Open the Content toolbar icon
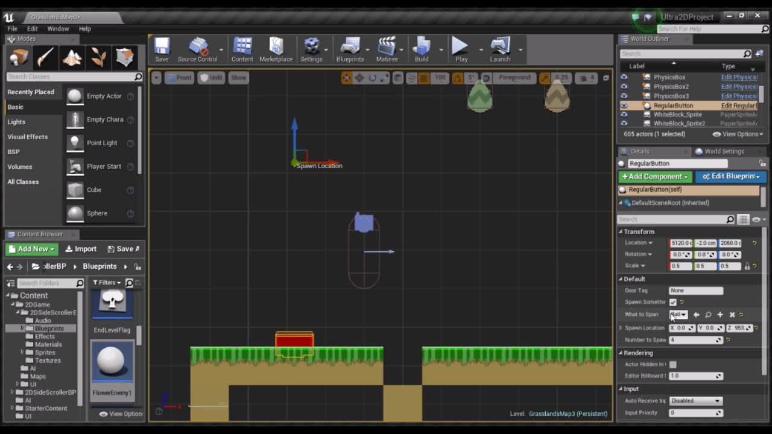Viewport: 772px width, 434px height. click(x=242, y=49)
